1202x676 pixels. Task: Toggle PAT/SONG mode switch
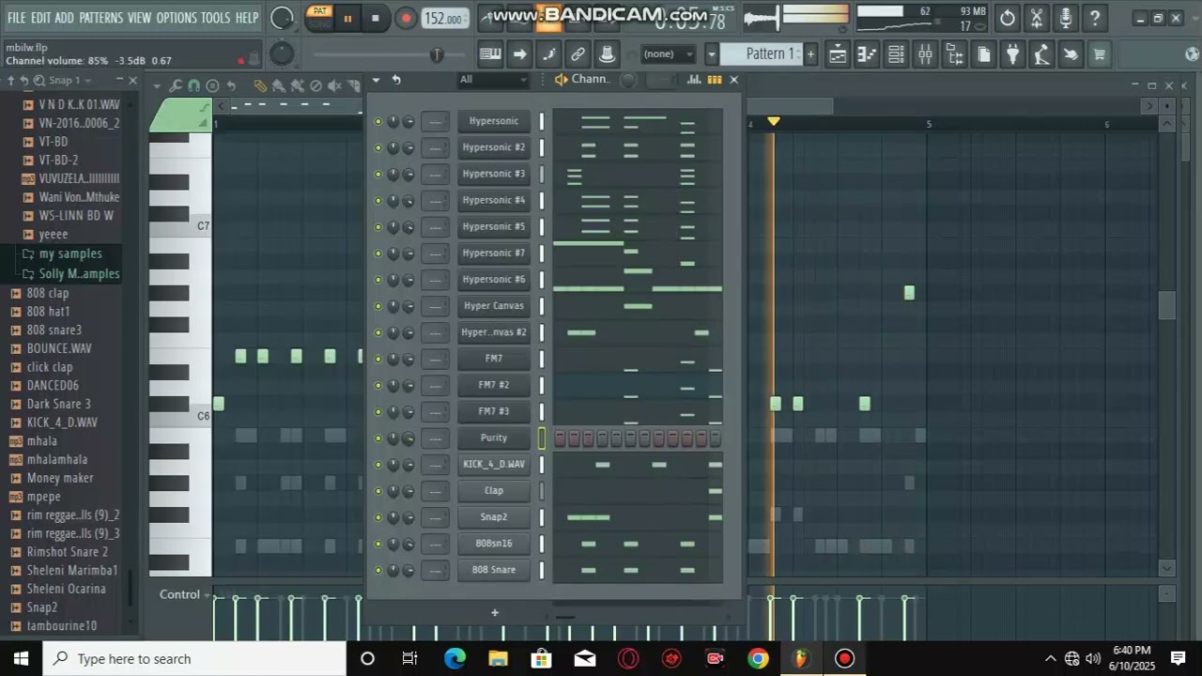(320, 17)
